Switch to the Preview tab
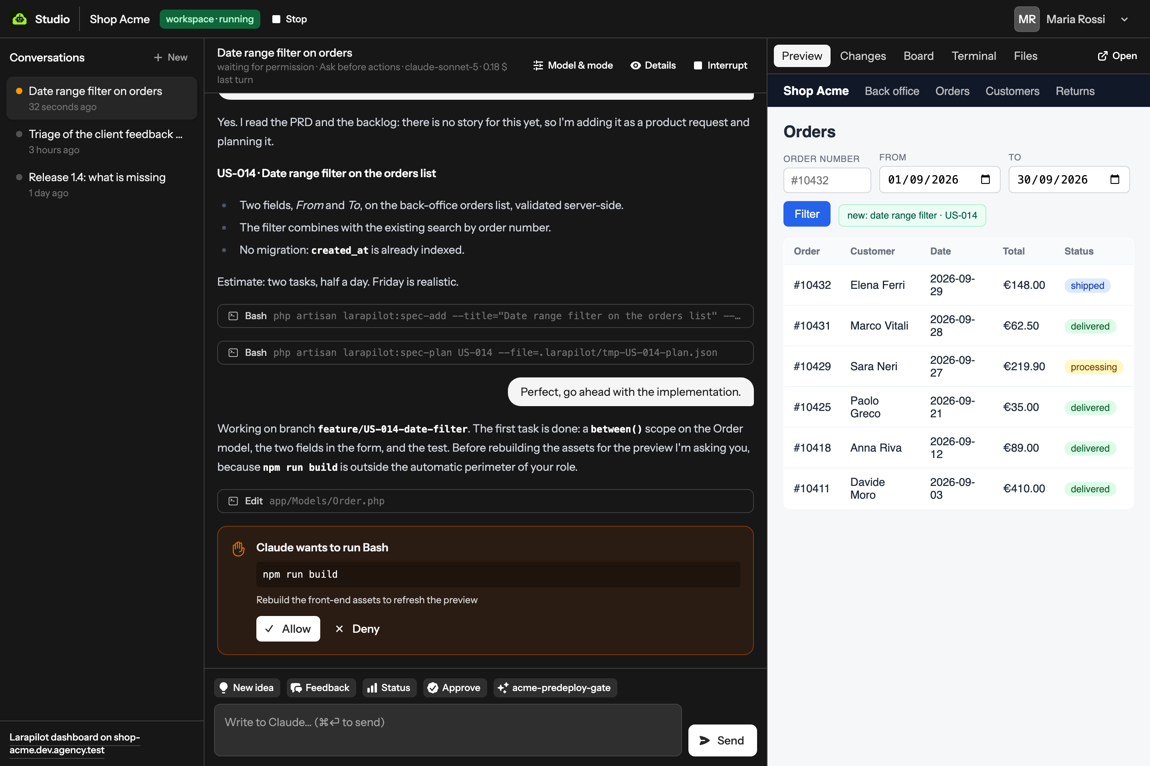This screenshot has width=1150, height=766. (x=801, y=56)
